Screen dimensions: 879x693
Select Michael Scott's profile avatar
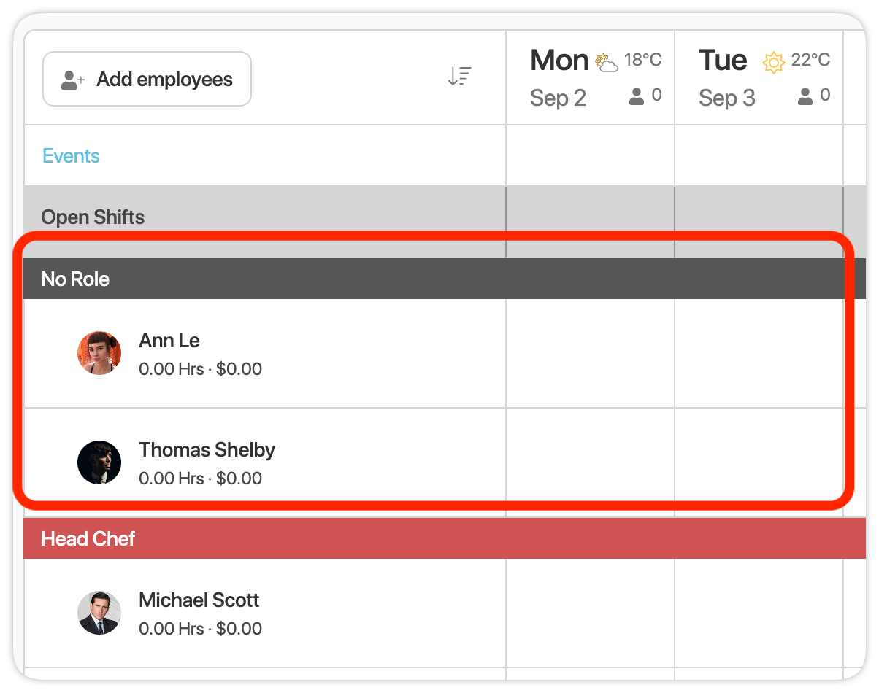click(x=99, y=613)
